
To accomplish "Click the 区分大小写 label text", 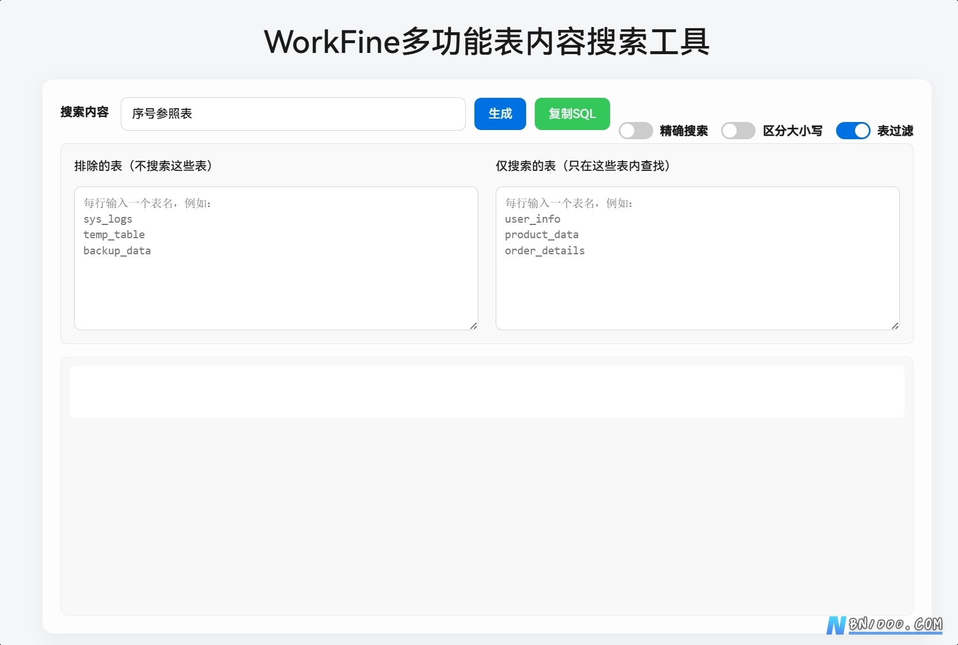I will click(x=792, y=131).
